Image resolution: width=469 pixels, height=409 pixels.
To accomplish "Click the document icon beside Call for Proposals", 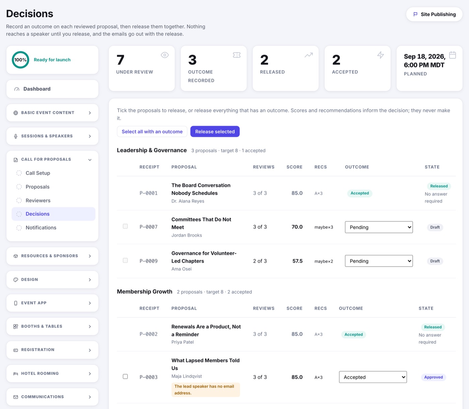I will 16,160.
